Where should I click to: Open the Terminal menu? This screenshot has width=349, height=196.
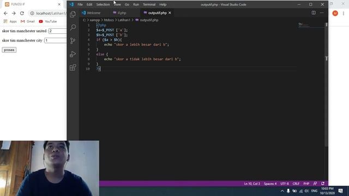[149, 4]
